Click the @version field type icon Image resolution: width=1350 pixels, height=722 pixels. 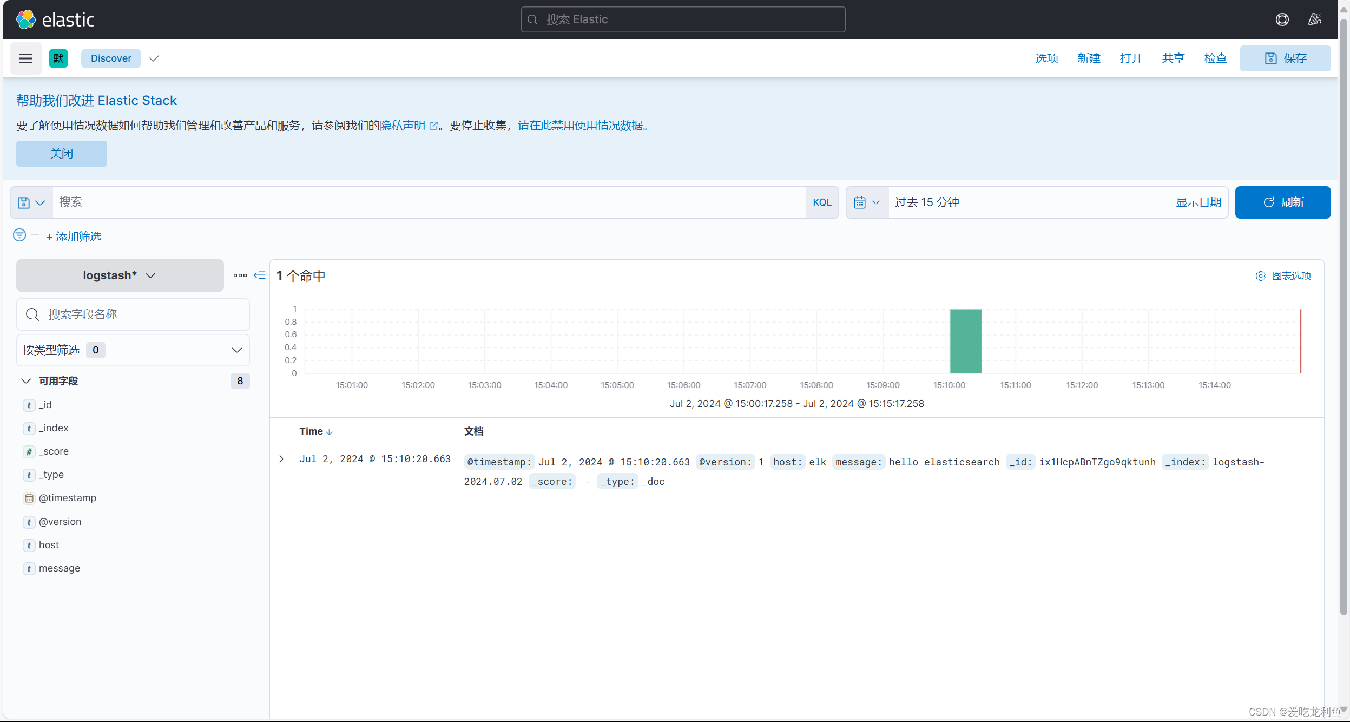[29, 522]
